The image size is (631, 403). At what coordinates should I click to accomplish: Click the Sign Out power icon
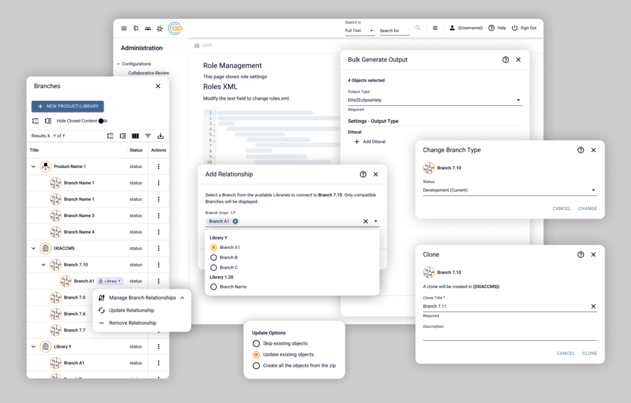[515, 28]
